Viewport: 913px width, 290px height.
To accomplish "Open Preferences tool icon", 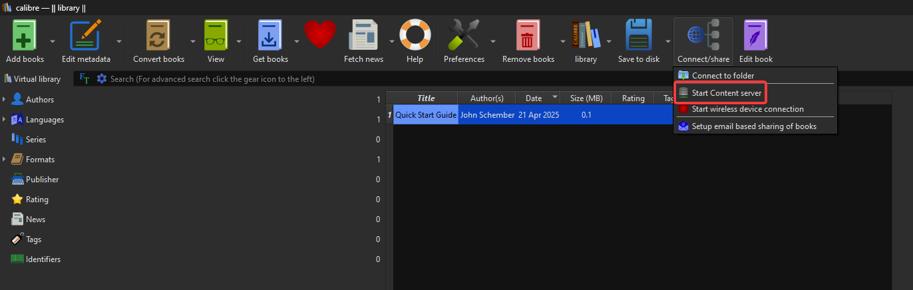I will 464,36.
